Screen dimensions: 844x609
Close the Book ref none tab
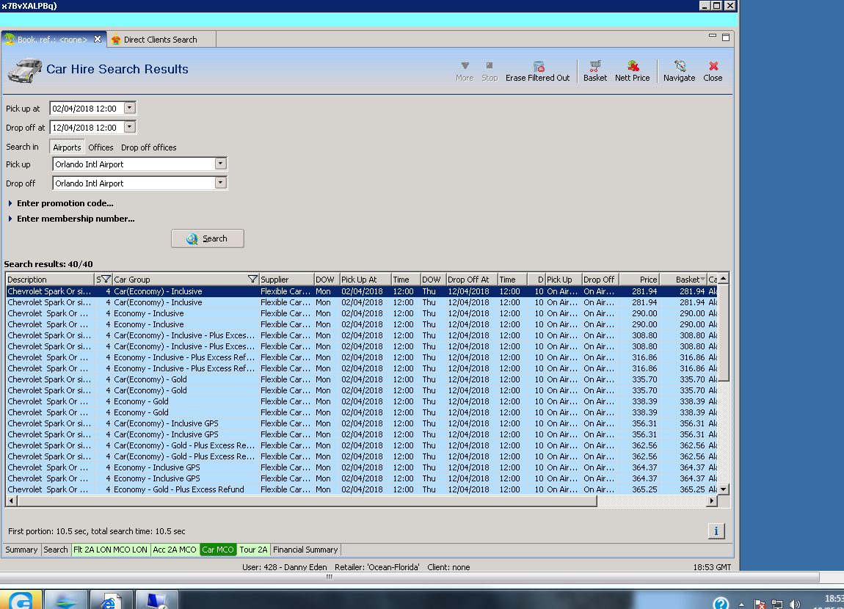pos(98,40)
